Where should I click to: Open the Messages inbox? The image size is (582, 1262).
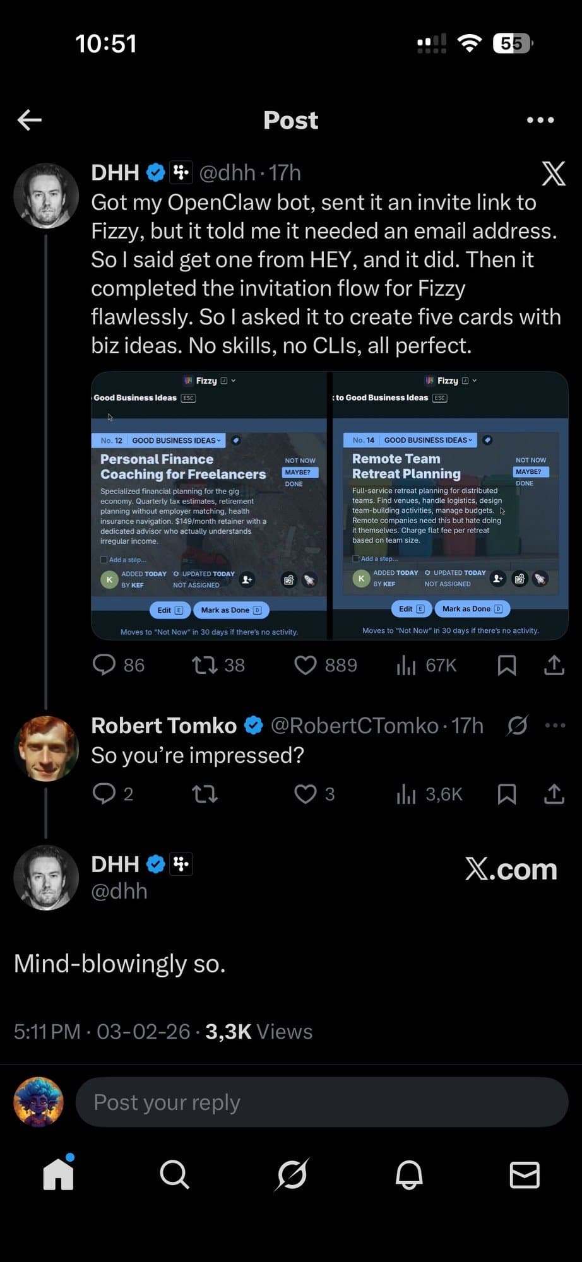(x=525, y=1174)
